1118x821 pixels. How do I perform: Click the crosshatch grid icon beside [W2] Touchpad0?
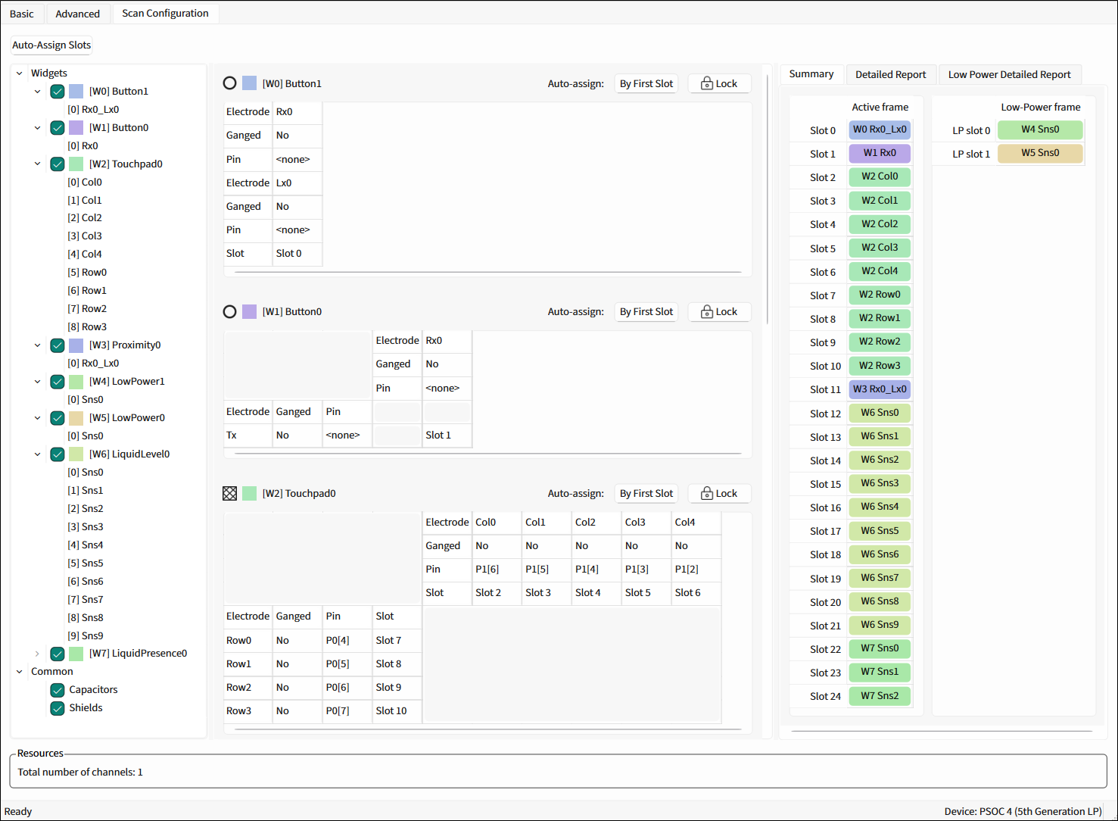[x=230, y=494]
